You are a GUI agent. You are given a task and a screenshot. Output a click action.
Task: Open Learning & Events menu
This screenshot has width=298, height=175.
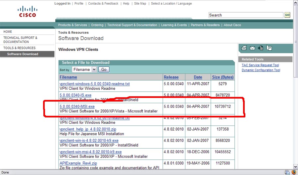pyautogui.click(x=174, y=25)
